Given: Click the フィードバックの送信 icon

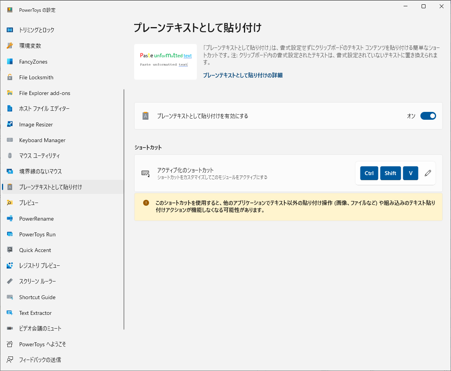Looking at the screenshot, I should coord(10,360).
